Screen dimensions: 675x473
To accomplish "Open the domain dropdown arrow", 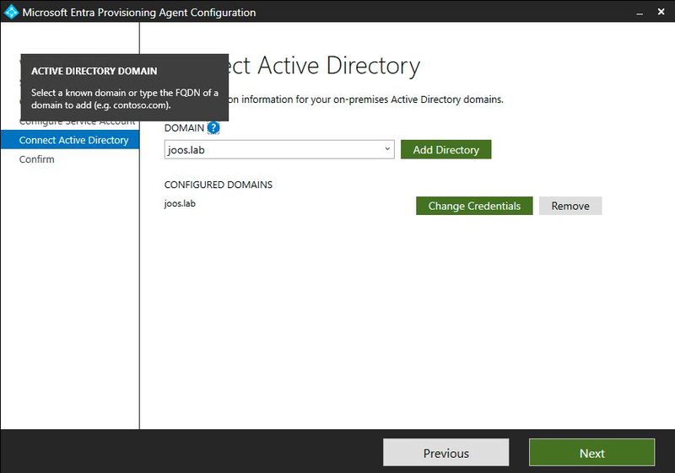I will pos(387,149).
